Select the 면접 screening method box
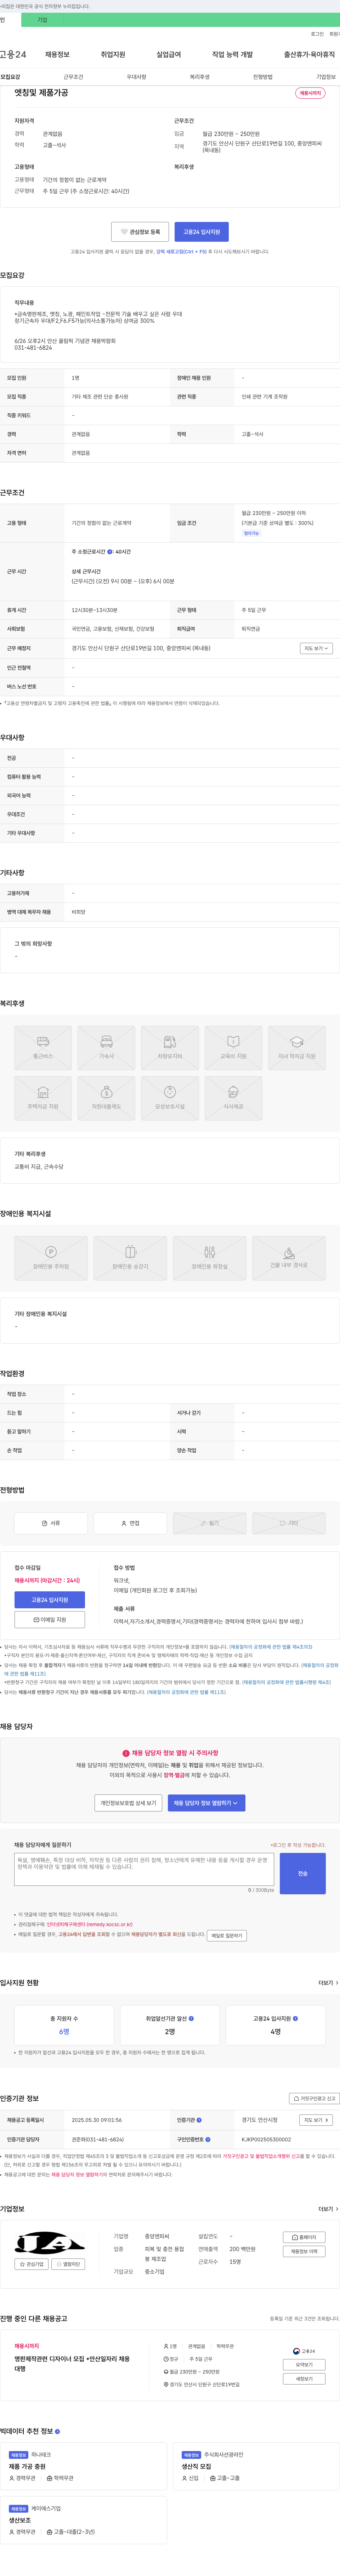 [130, 1523]
